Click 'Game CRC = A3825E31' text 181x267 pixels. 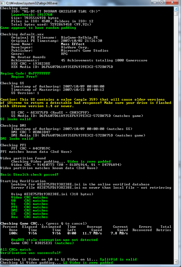(x=32, y=243)
